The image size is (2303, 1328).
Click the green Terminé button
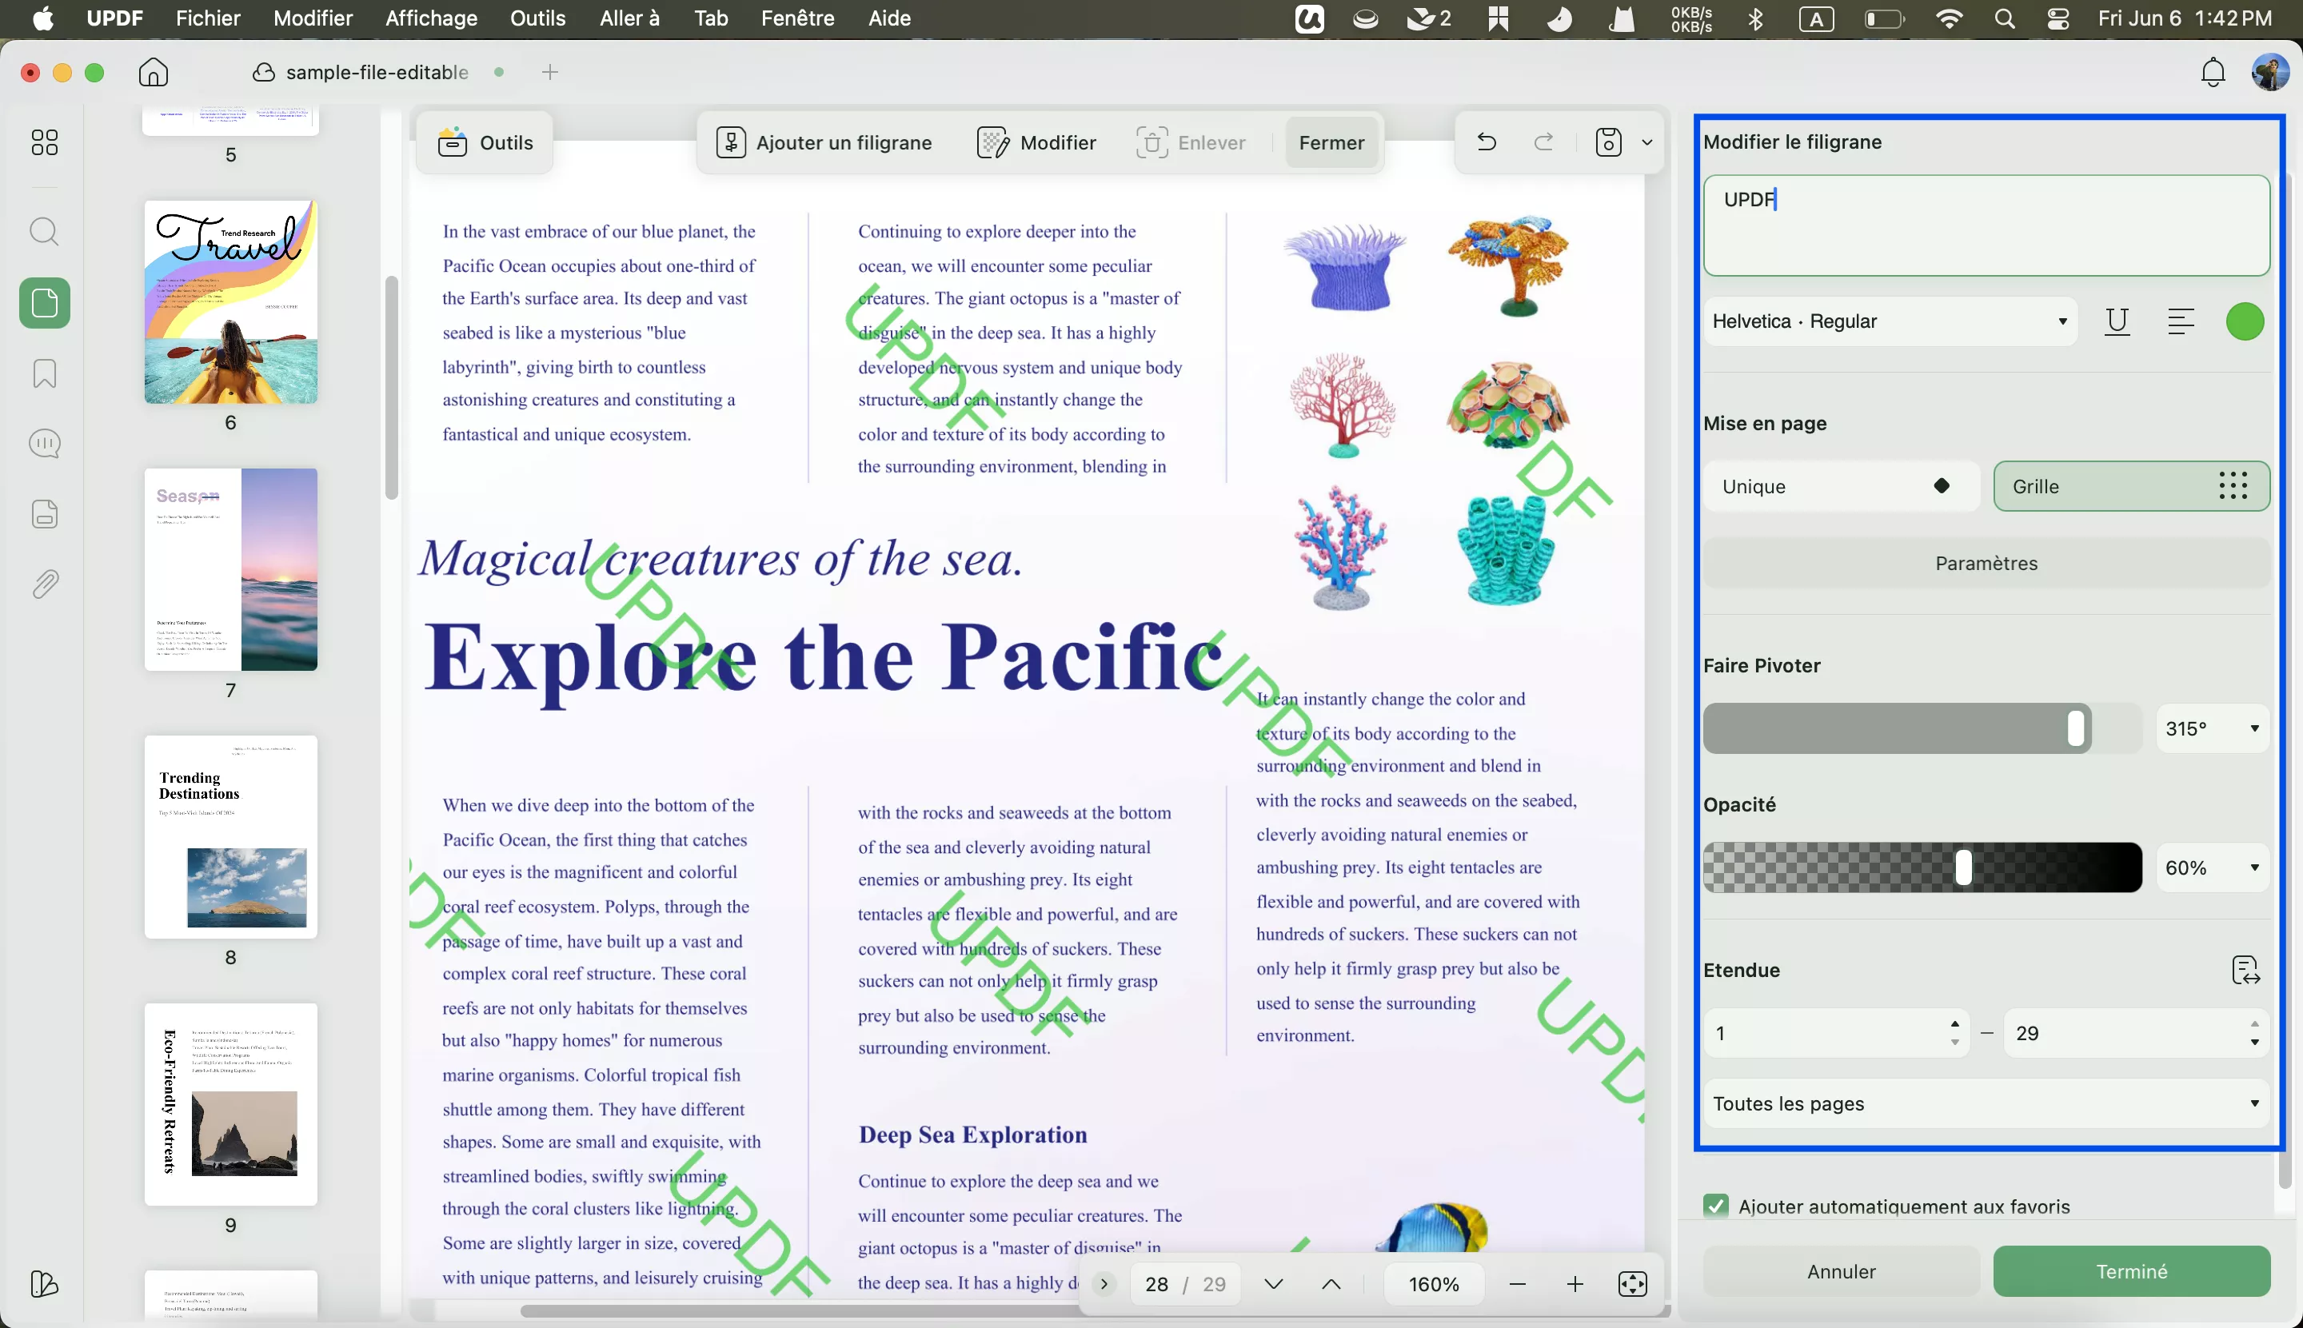pyautogui.click(x=2132, y=1271)
